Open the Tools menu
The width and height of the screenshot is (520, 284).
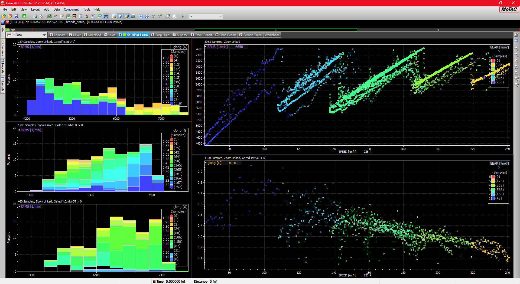point(86,9)
